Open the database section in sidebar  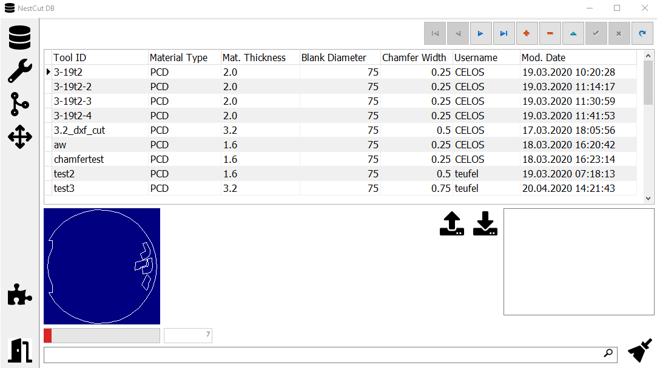click(x=19, y=37)
